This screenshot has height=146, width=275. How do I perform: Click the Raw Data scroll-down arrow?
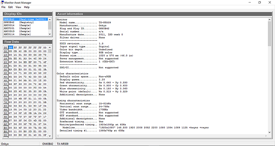pyautogui.click(x=50, y=136)
